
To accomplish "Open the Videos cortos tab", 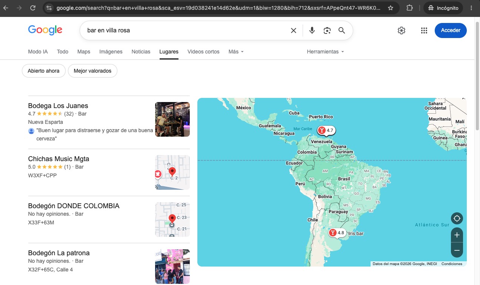I will (203, 52).
